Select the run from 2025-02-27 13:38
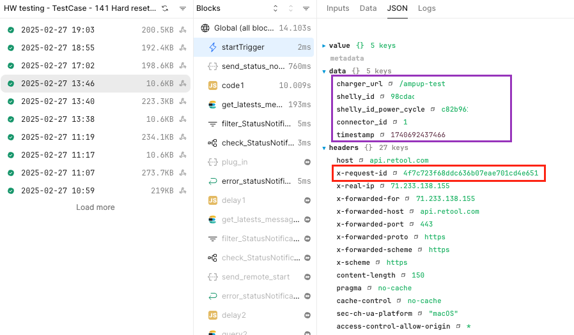574x335 pixels. (x=95, y=119)
